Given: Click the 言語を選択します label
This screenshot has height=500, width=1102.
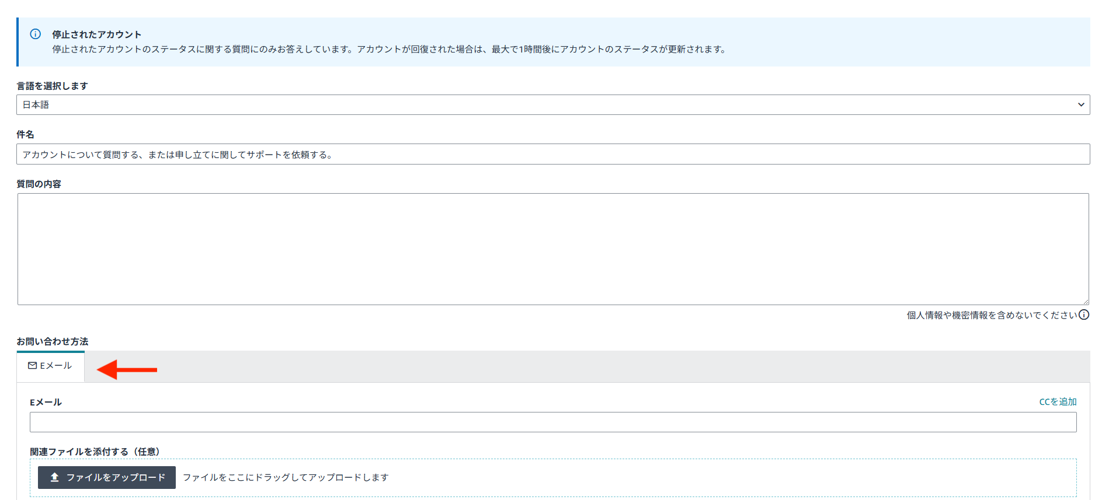Looking at the screenshot, I should pos(53,86).
